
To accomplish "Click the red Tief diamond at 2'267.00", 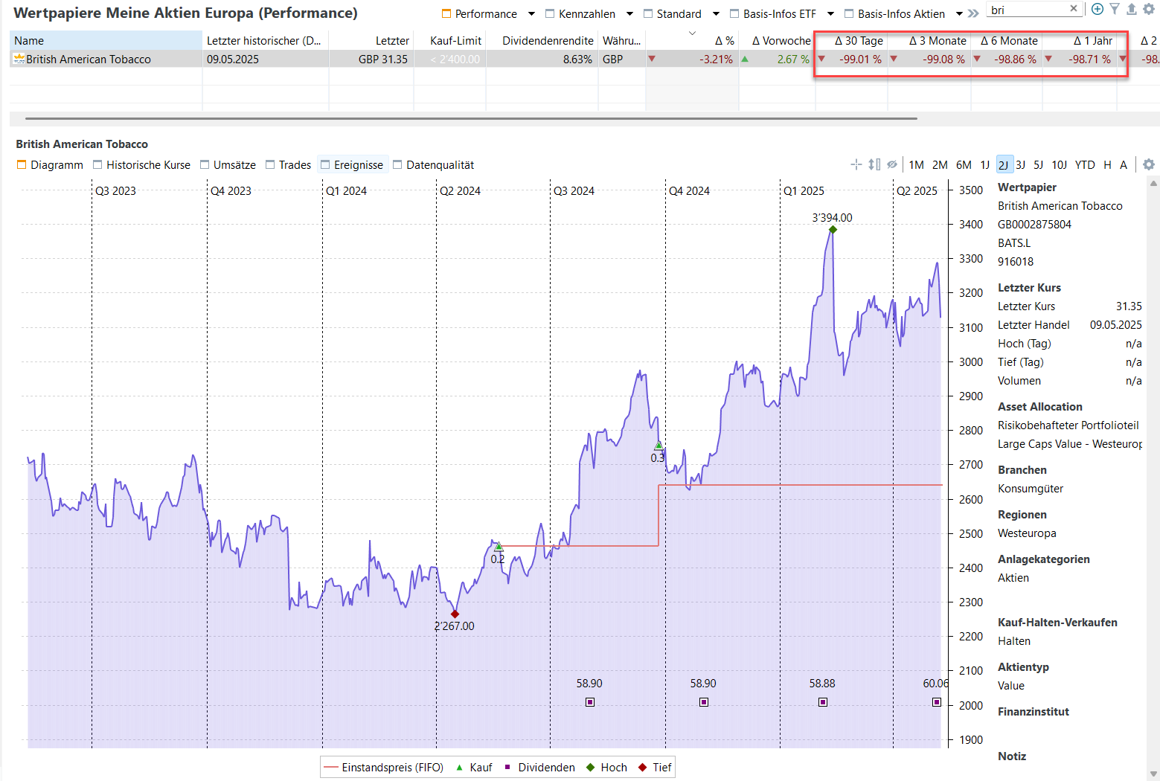I will pyautogui.click(x=455, y=614).
